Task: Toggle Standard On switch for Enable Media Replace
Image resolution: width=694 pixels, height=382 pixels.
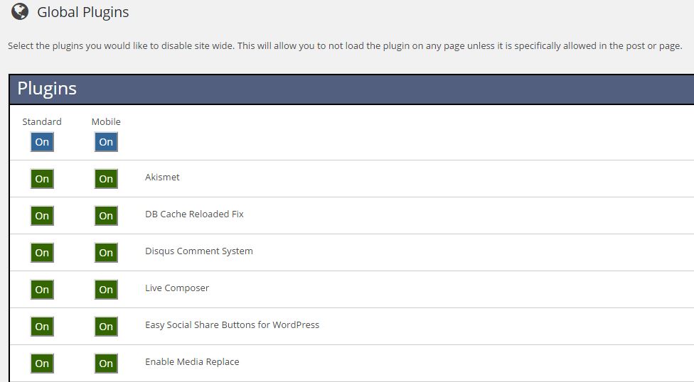Action: 42,364
